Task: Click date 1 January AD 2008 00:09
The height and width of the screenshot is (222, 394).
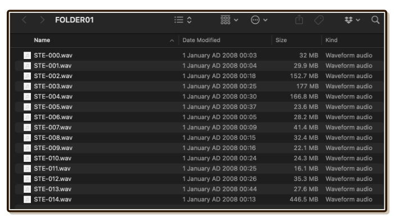Action: [220, 128]
